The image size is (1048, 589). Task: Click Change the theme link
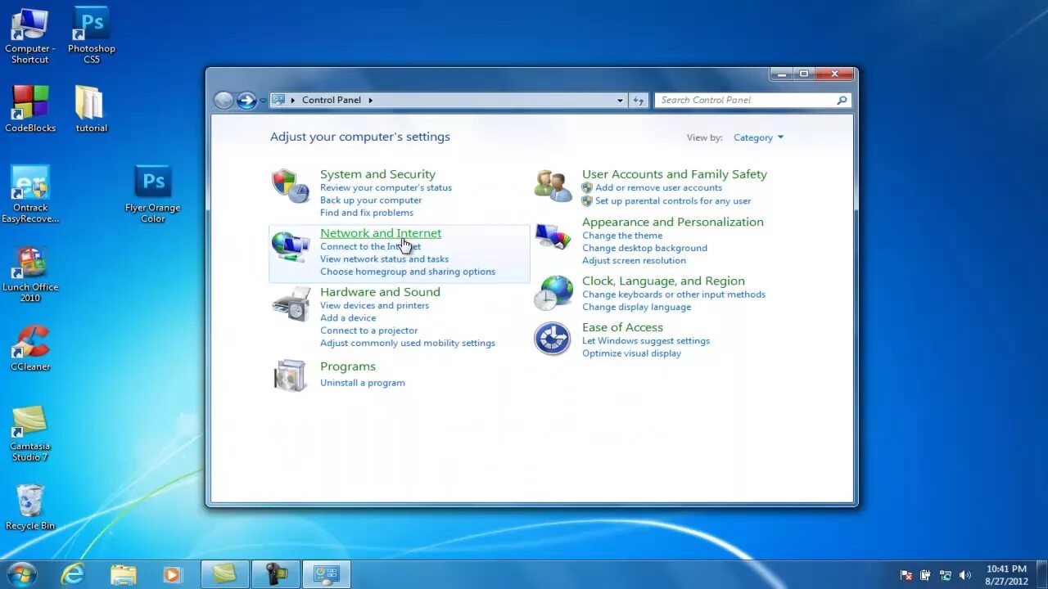point(622,236)
